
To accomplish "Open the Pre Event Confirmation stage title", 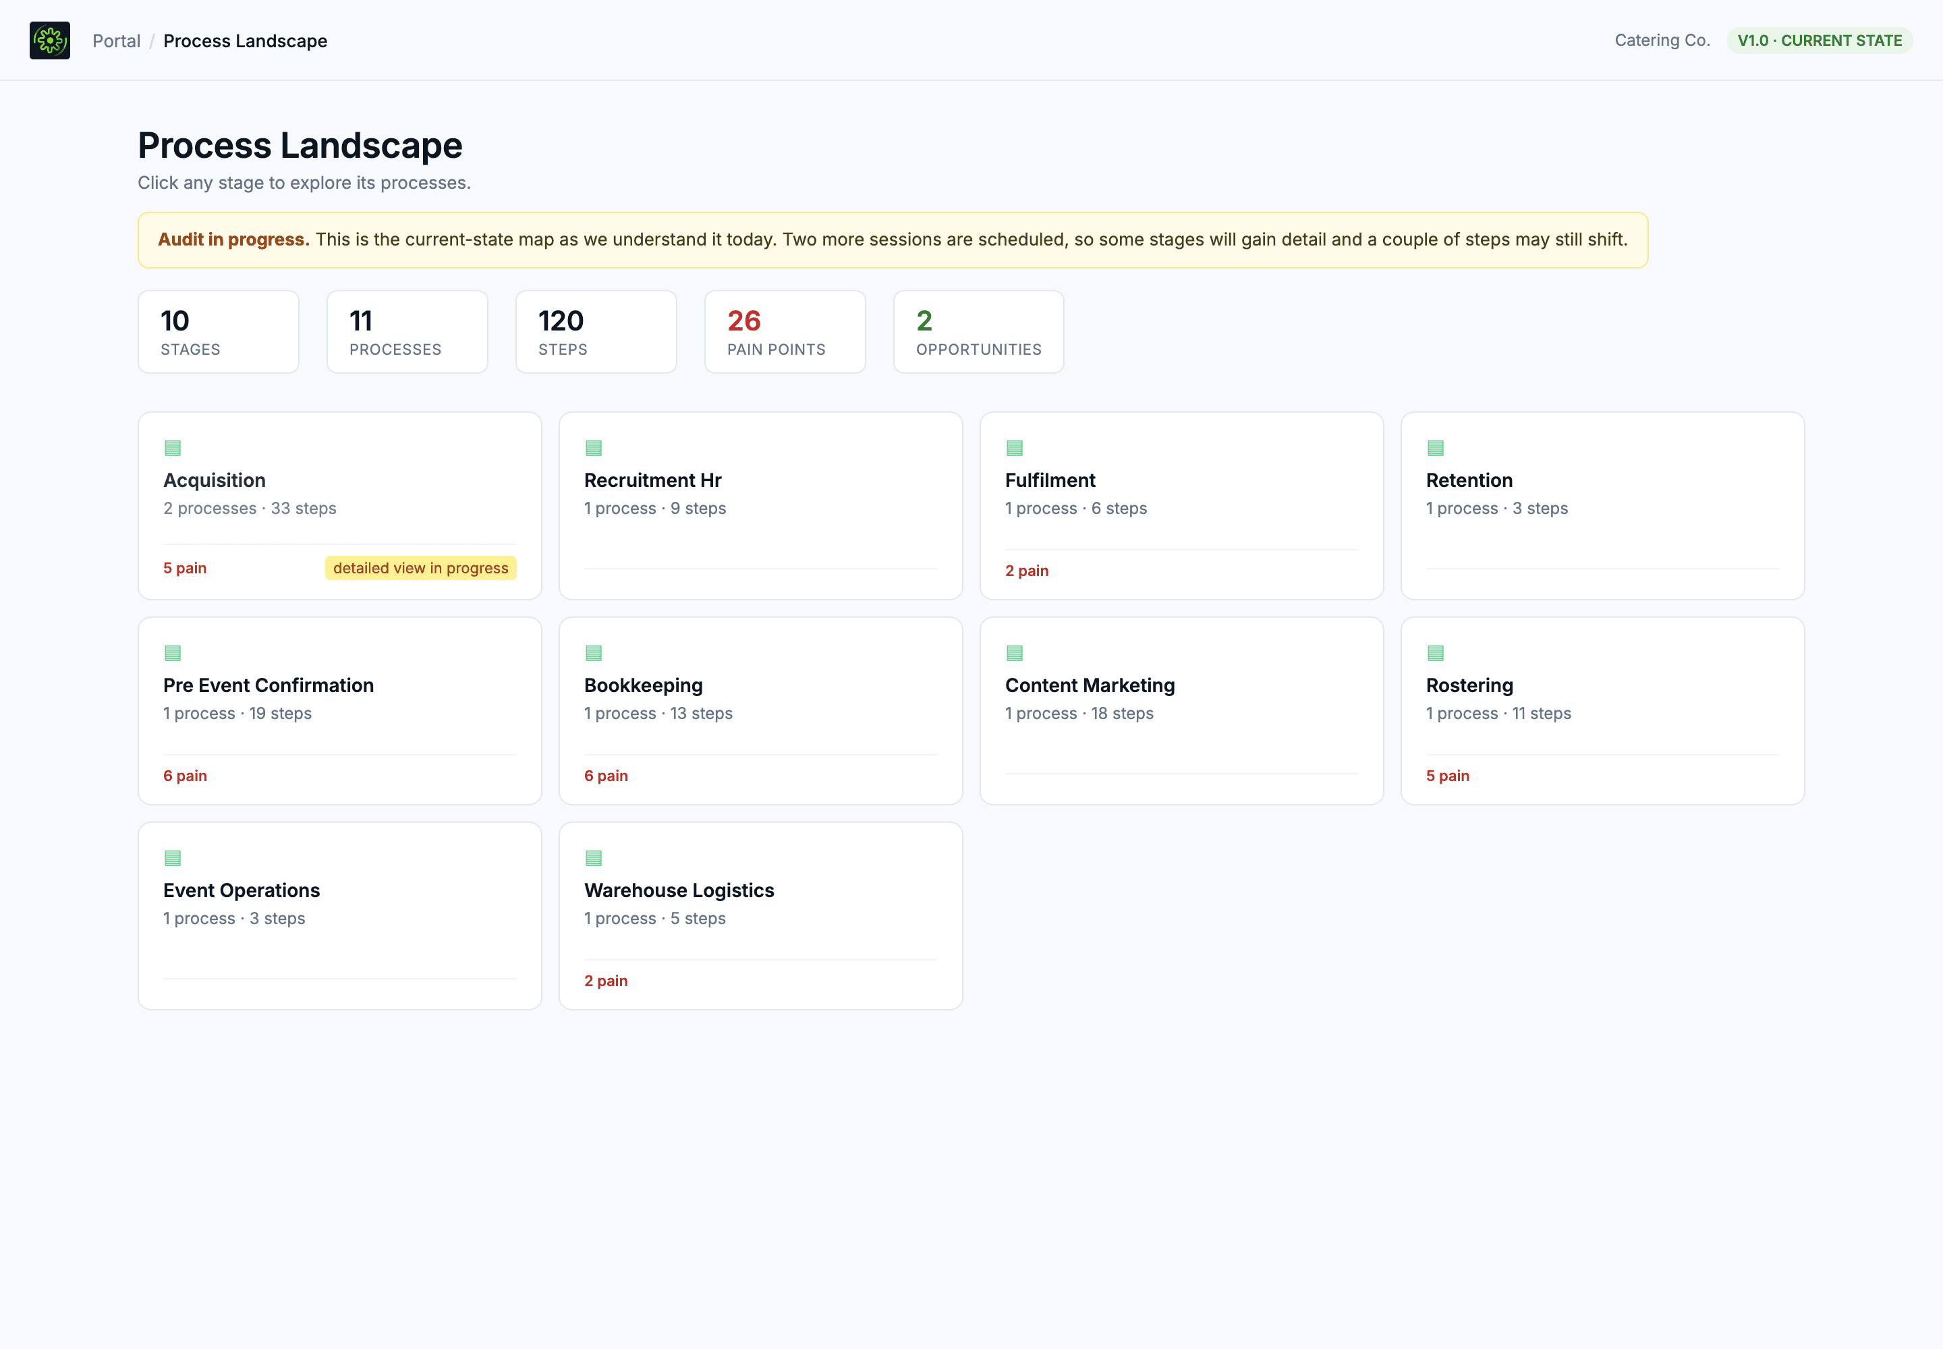I will [268, 685].
